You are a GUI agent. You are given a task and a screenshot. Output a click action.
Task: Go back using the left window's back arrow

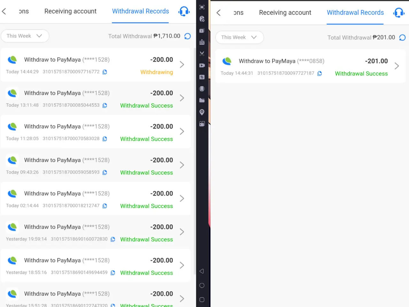coord(4,11)
